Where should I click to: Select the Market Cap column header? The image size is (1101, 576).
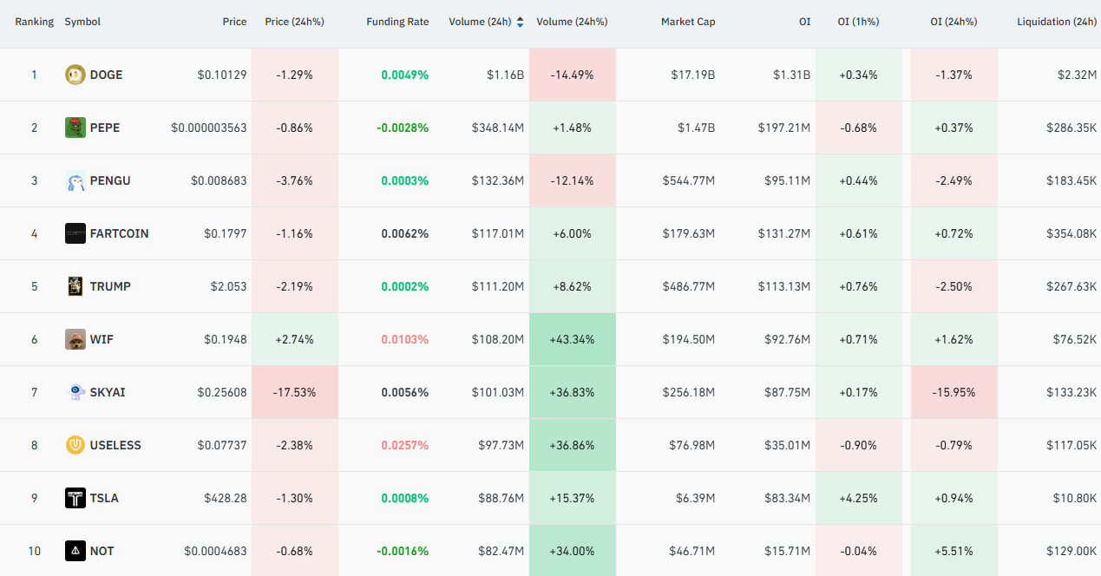pos(688,22)
